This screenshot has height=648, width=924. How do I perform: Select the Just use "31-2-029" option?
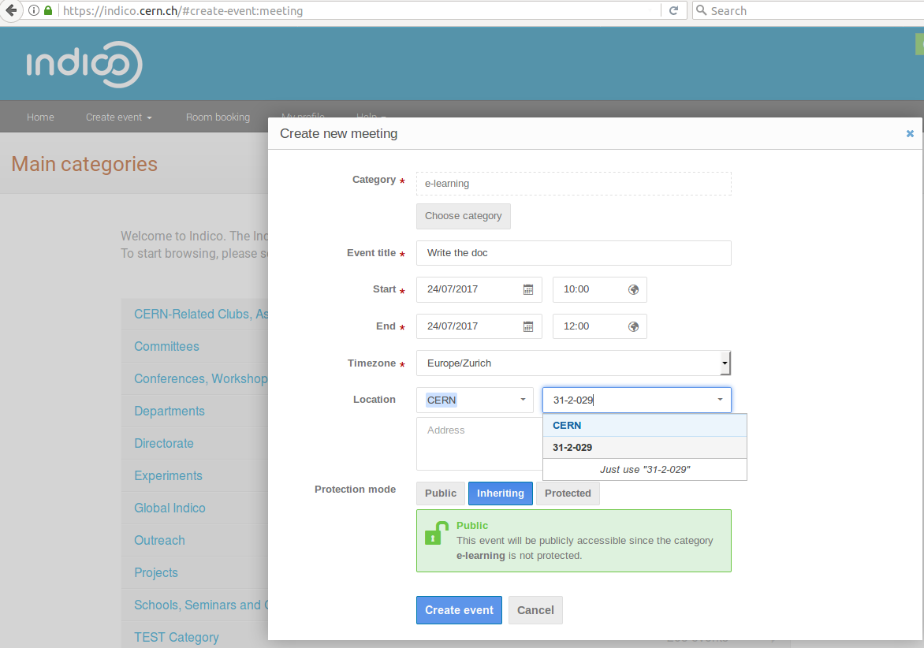[645, 470]
